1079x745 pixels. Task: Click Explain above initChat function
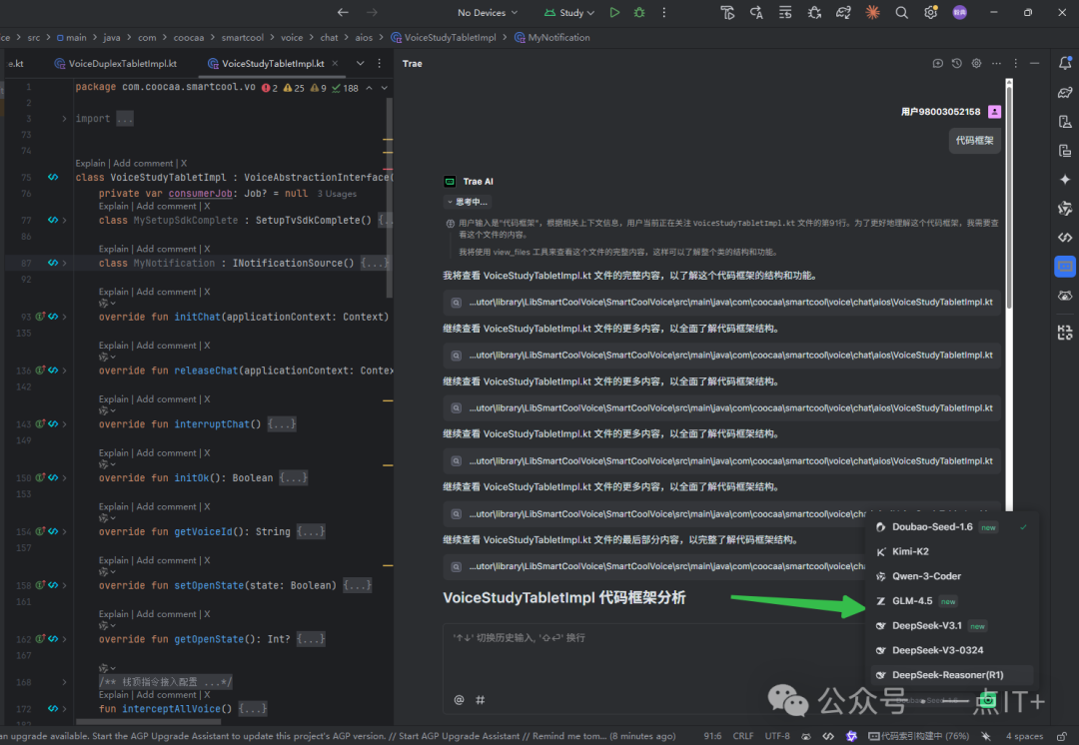[x=114, y=292]
